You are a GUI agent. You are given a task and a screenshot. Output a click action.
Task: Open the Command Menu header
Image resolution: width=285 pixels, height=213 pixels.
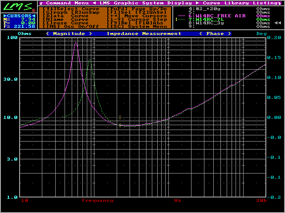(x=67, y=3)
